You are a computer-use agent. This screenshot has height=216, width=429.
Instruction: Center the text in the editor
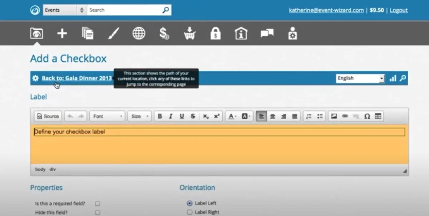tap(273, 116)
